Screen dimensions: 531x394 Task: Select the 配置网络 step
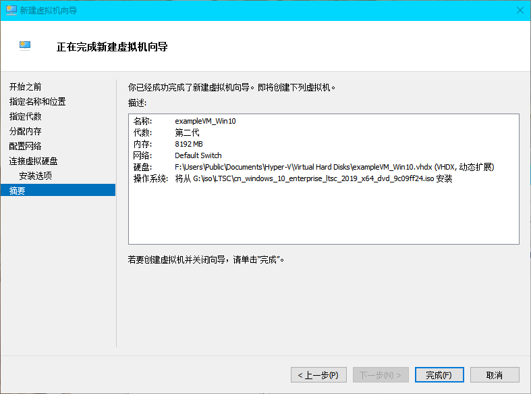tap(25, 146)
